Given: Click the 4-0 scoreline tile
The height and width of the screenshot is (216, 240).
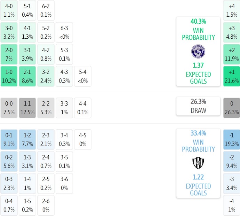Looking at the screenshot, I should click(x=9, y=10).
